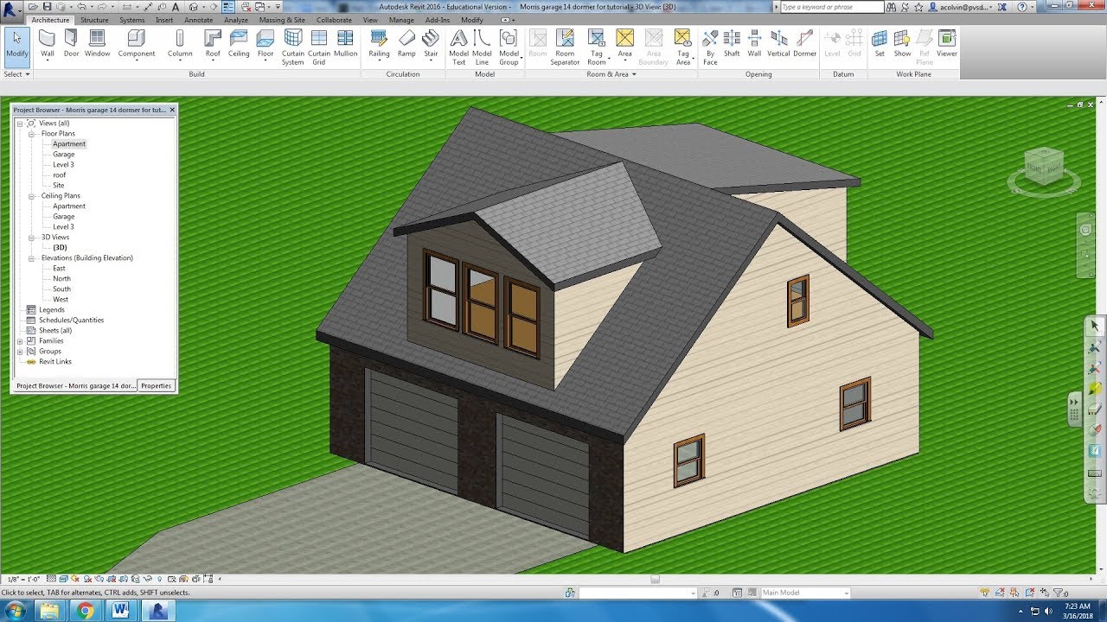1107x622 pixels.
Task: Select the Ceiling tool
Action: pyautogui.click(x=239, y=43)
